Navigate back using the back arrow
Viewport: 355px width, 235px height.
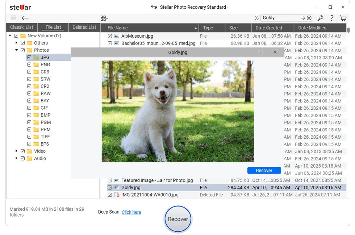[25, 18]
